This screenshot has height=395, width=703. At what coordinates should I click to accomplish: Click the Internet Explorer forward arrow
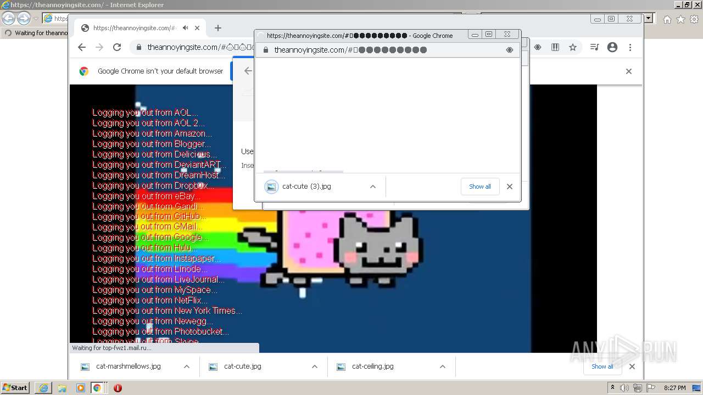pos(24,19)
